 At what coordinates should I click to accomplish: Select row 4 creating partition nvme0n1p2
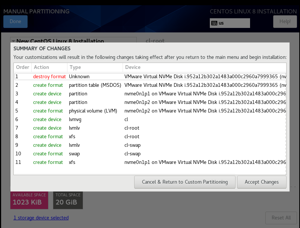pos(150,102)
